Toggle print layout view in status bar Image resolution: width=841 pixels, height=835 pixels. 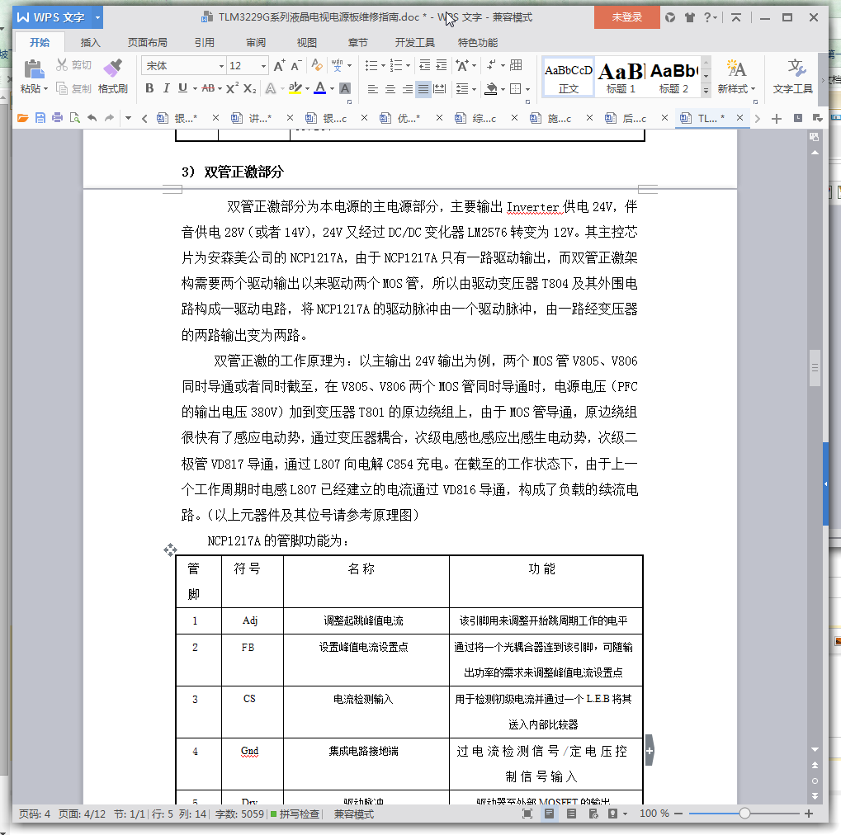pos(549,814)
